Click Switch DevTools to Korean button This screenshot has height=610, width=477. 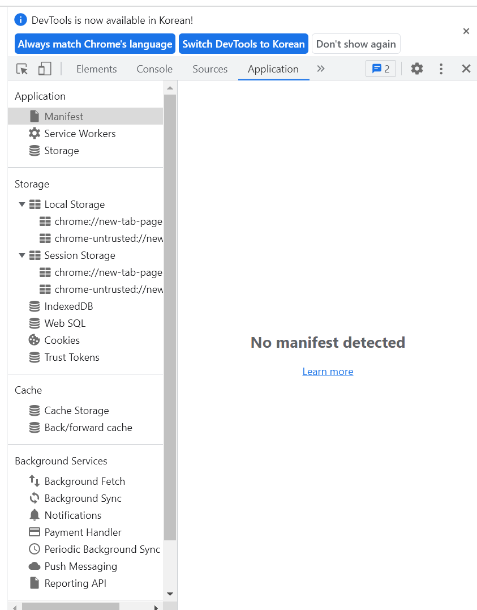click(x=243, y=44)
